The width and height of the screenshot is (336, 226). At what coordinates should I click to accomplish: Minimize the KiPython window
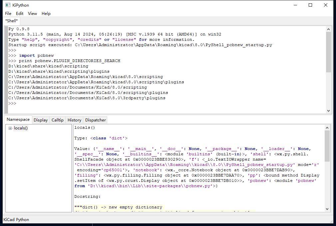tap(295, 5)
